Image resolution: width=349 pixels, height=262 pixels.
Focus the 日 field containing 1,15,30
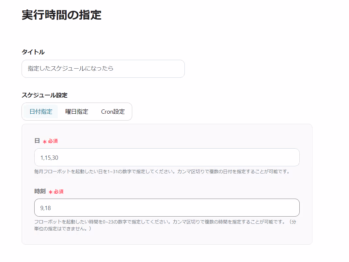(167, 157)
